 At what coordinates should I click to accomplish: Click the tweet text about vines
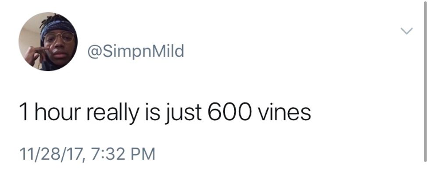(x=165, y=112)
